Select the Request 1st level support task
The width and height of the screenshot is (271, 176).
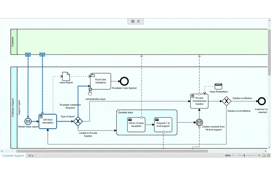coord(163,125)
